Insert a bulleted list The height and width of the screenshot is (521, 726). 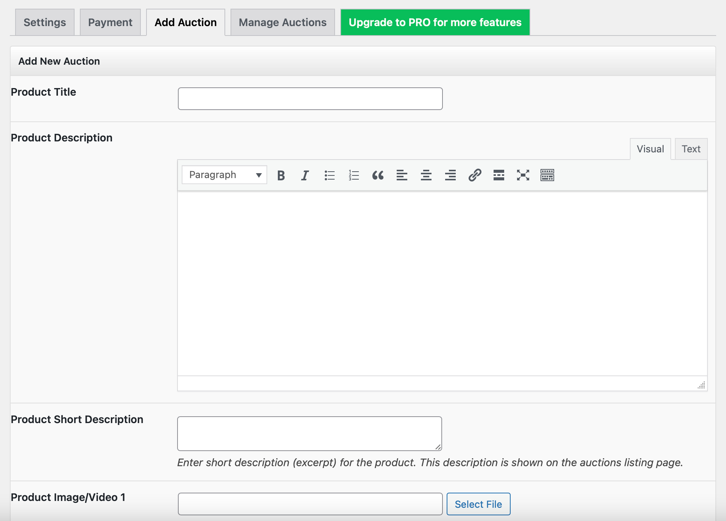(329, 175)
